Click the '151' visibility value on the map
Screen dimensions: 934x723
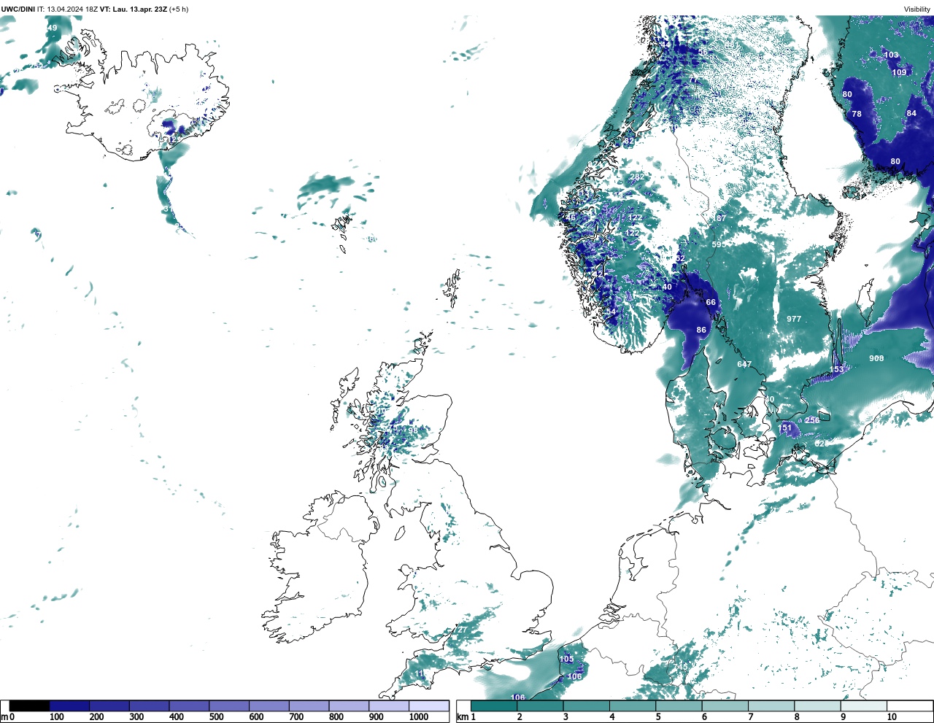(784, 428)
